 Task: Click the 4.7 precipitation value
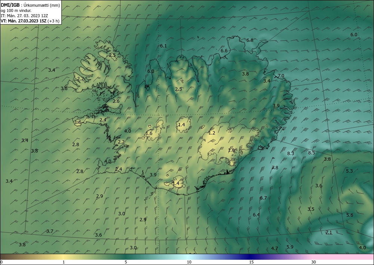275,248
